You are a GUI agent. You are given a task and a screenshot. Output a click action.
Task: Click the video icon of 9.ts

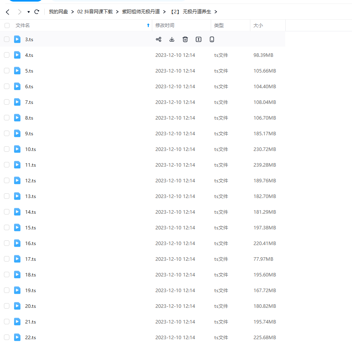coord(17,133)
